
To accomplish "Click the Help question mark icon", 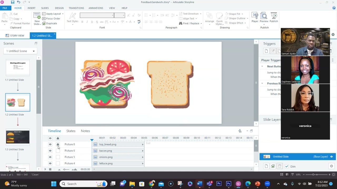I will pos(334,8).
